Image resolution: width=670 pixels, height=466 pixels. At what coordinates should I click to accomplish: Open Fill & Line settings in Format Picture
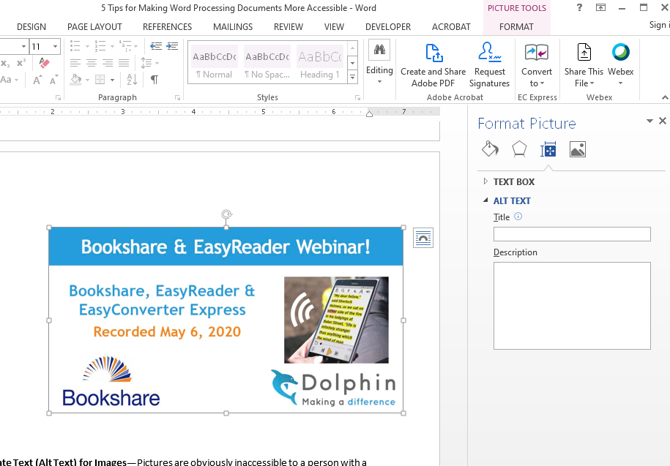point(490,149)
